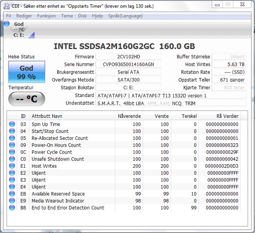This screenshot has width=255, height=233.
Task: Click the Buffer Størrelse Ukjent field
Action: [229, 57]
